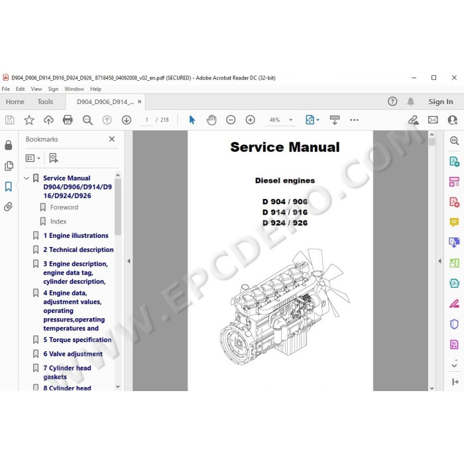The image size is (464, 464).
Task: Open zoom level dropdown arrow
Action: (x=290, y=120)
